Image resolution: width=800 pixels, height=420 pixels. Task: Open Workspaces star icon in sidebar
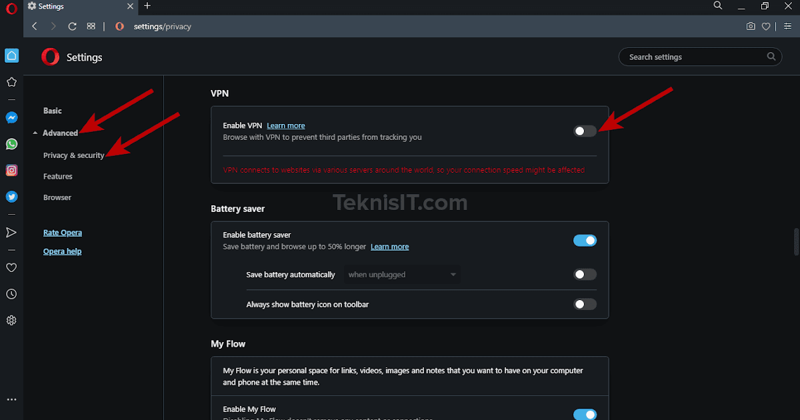(x=11, y=82)
